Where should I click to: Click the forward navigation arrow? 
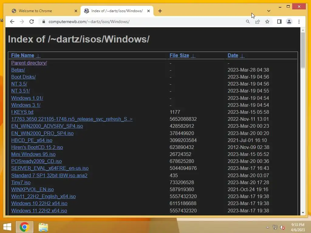point(22,22)
